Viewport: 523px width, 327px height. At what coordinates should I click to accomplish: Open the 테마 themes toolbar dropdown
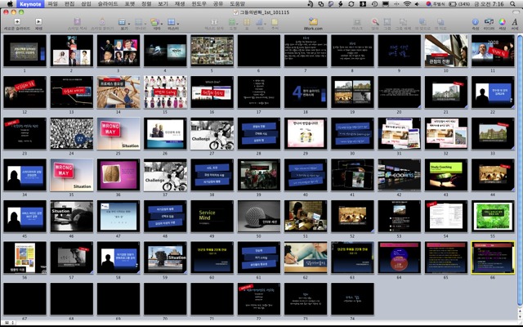[x=156, y=22]
